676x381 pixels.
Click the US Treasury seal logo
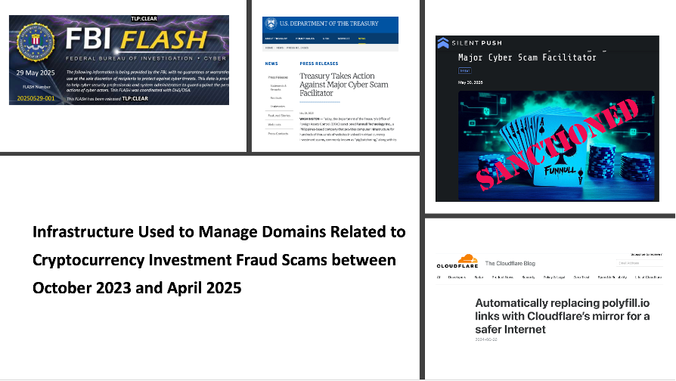coord(271,23)
